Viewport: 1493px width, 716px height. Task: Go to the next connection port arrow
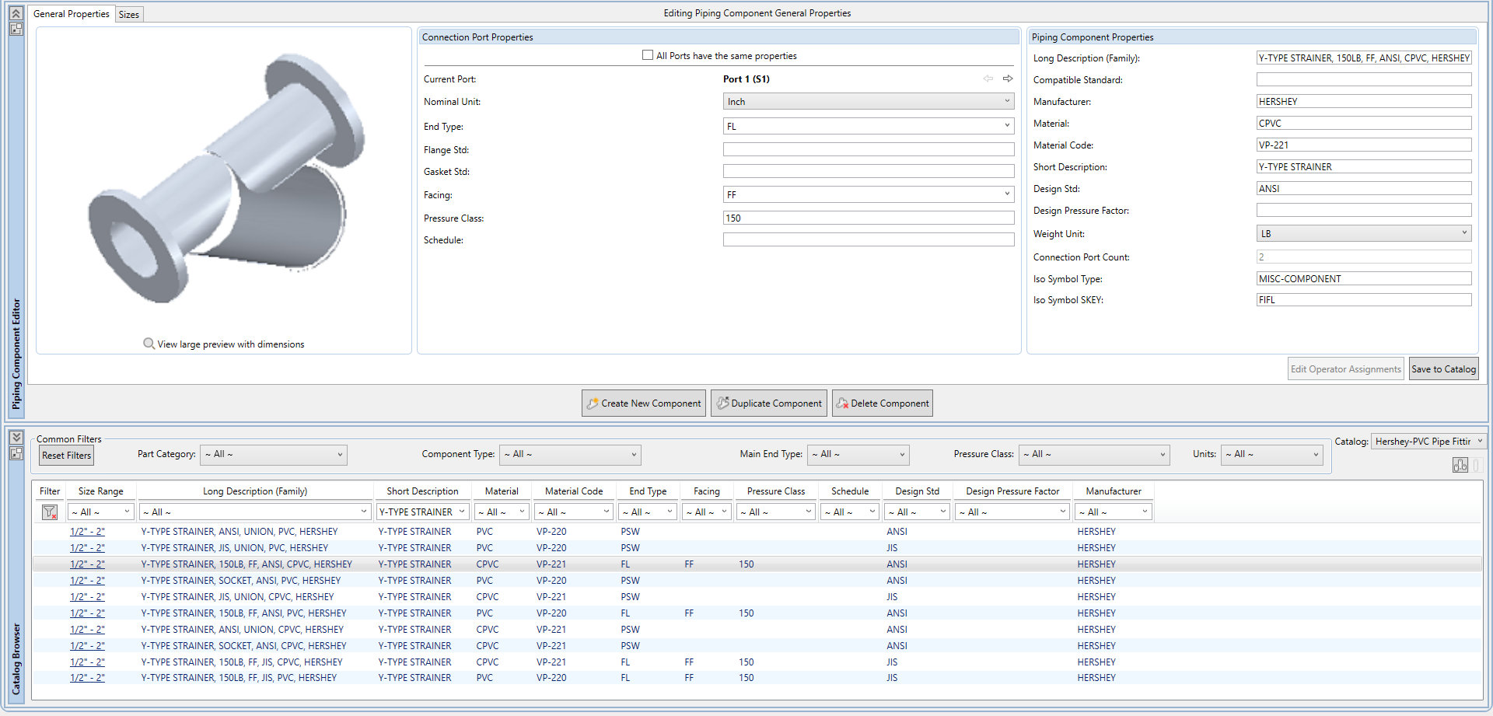1008,79
